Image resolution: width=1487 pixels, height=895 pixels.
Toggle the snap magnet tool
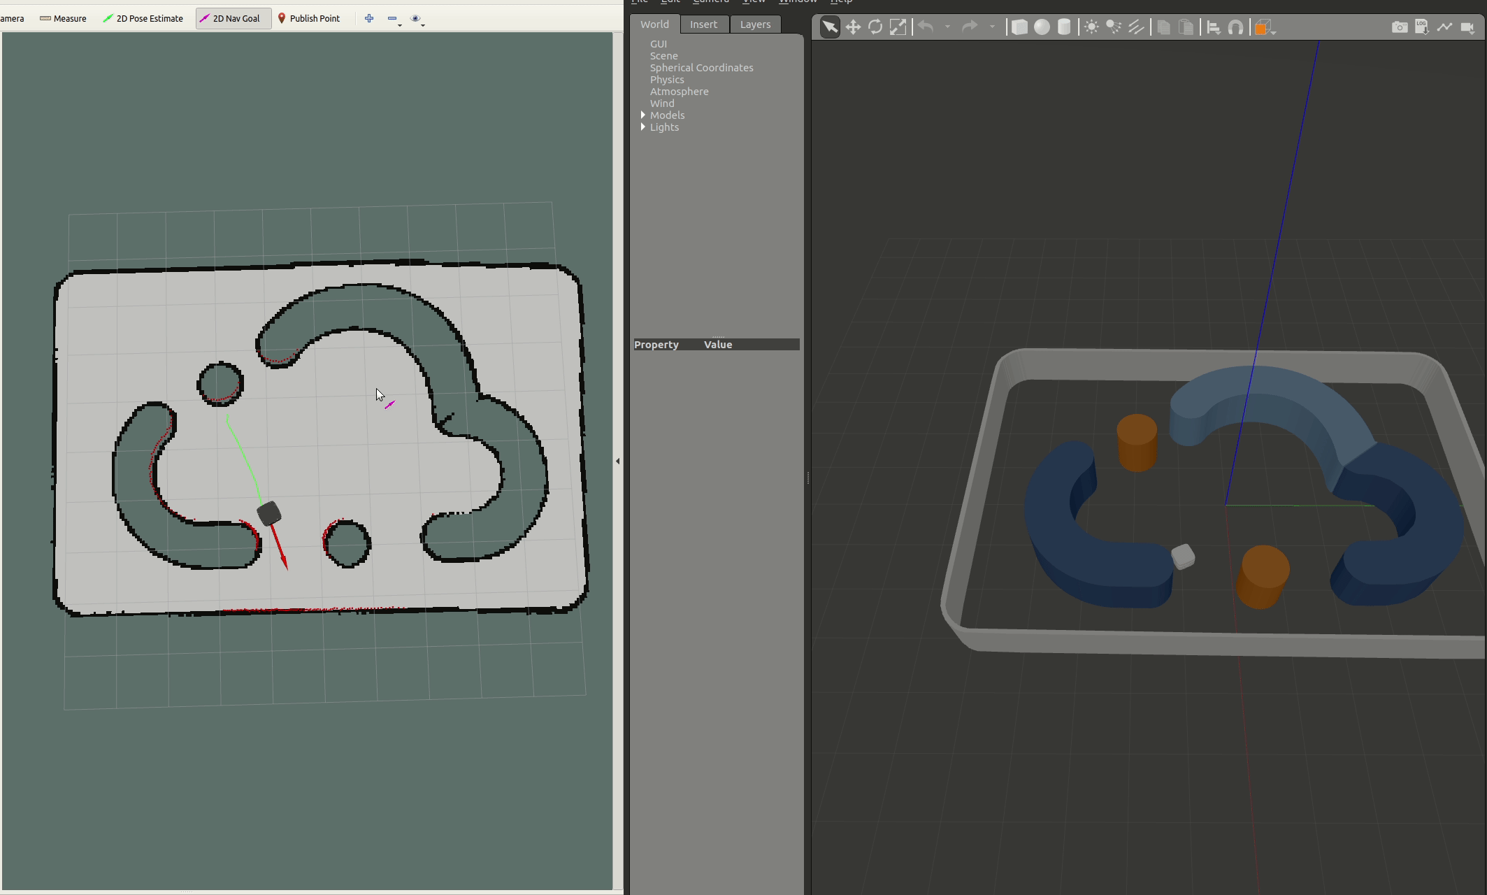1236,27
